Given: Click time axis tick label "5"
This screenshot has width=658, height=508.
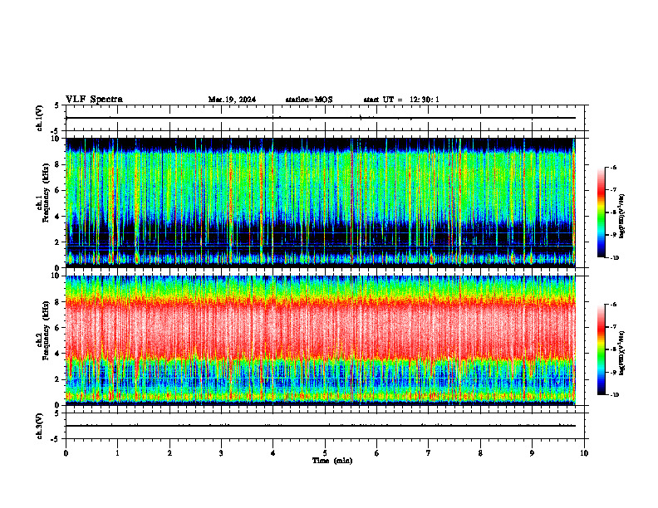Looking at the screenshot, I should click(325, 453).
